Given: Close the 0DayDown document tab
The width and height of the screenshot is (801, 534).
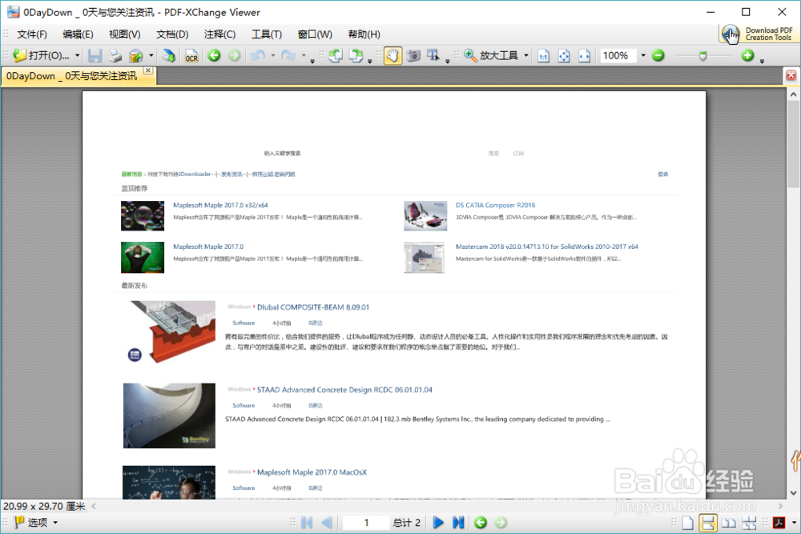Looking at the screenshot, I should (x=148, y=70).
